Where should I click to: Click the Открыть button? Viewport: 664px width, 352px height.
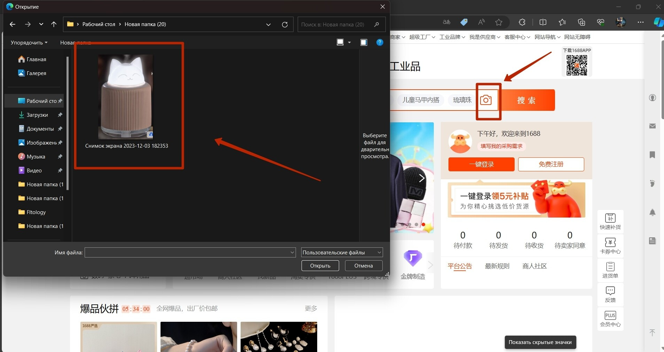(x=320, y=266)
